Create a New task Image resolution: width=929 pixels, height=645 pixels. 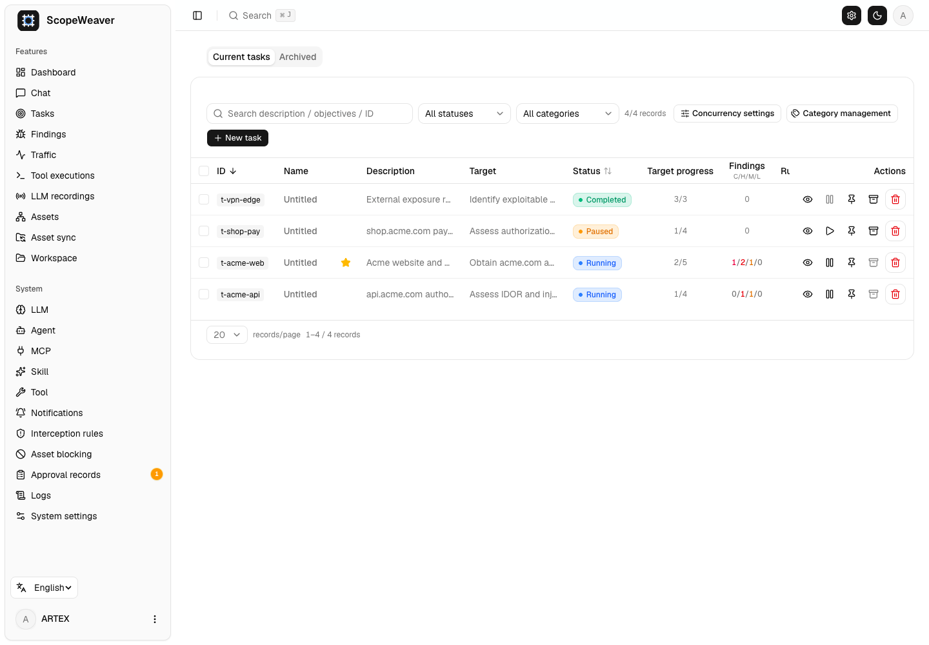pyautogui.click(x=237, y=138)
